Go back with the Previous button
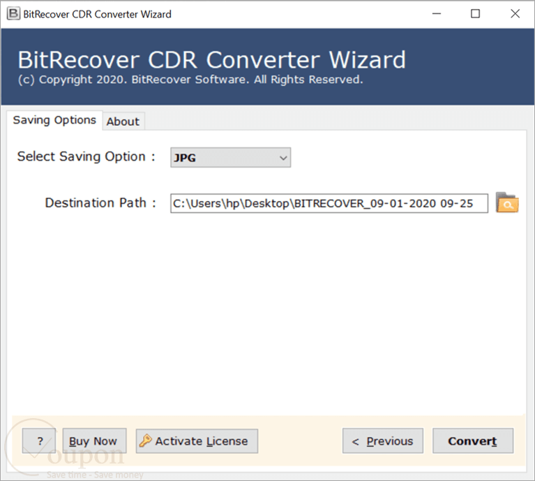This screenshot has height=481, width=535. 383,441
